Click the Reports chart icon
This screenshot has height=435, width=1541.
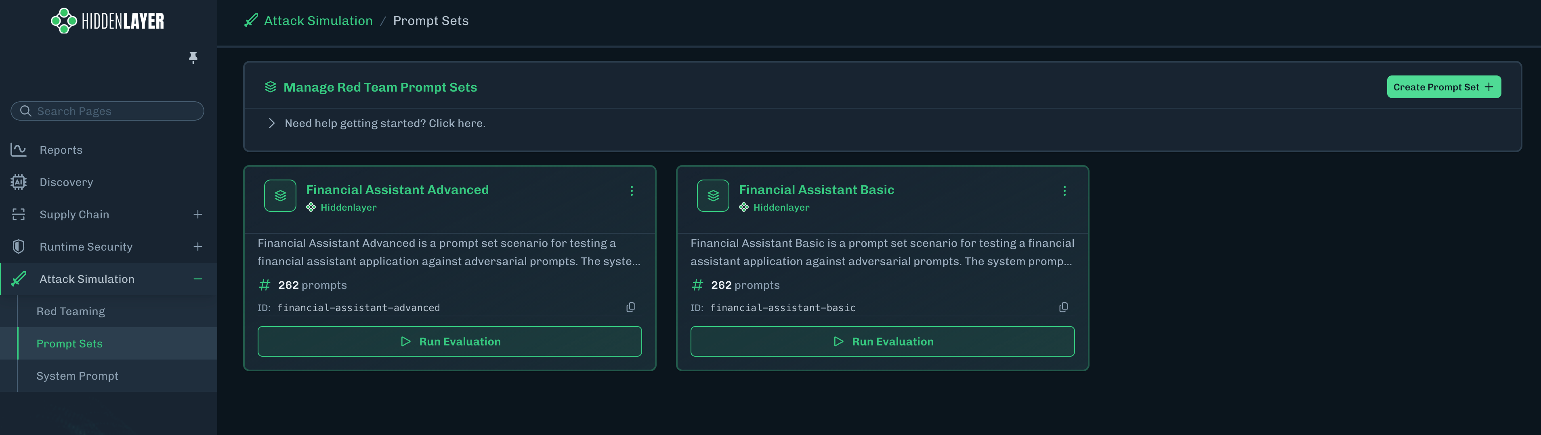[19, 149]
